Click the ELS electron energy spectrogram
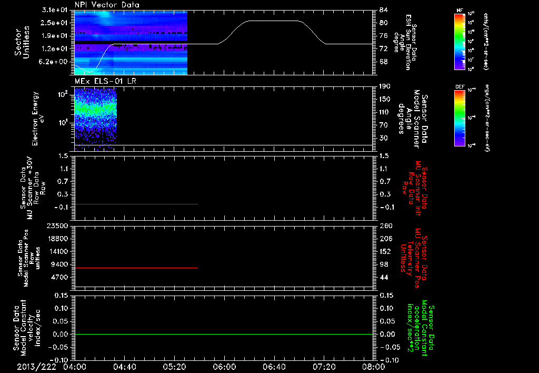Image resolution: width=539 pixels, height=373 pixels. coord(96,119)
